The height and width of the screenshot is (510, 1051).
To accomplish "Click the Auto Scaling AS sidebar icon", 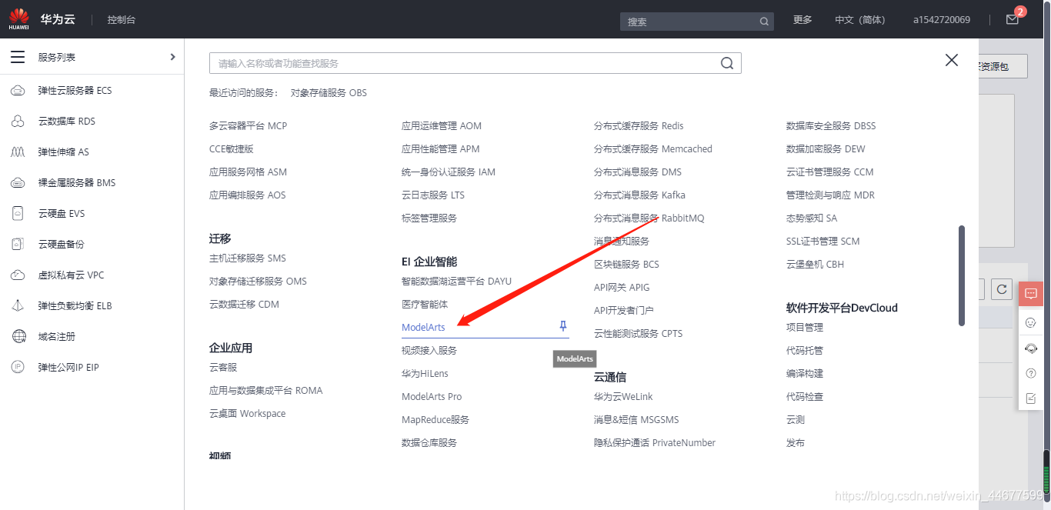I will click(18, 152).
